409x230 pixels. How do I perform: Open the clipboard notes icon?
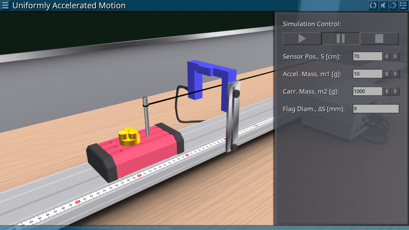tap(393, 5)
